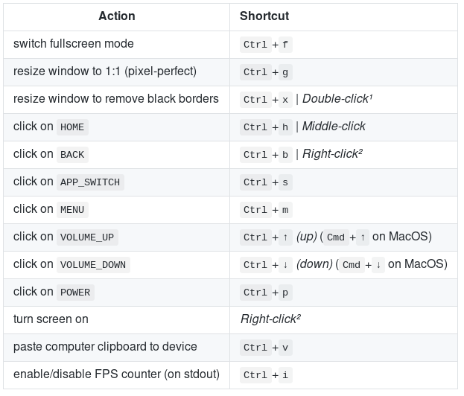Screen dimensions: 464x396
Task: Click the POWER code label
Action: coord(75,293)
